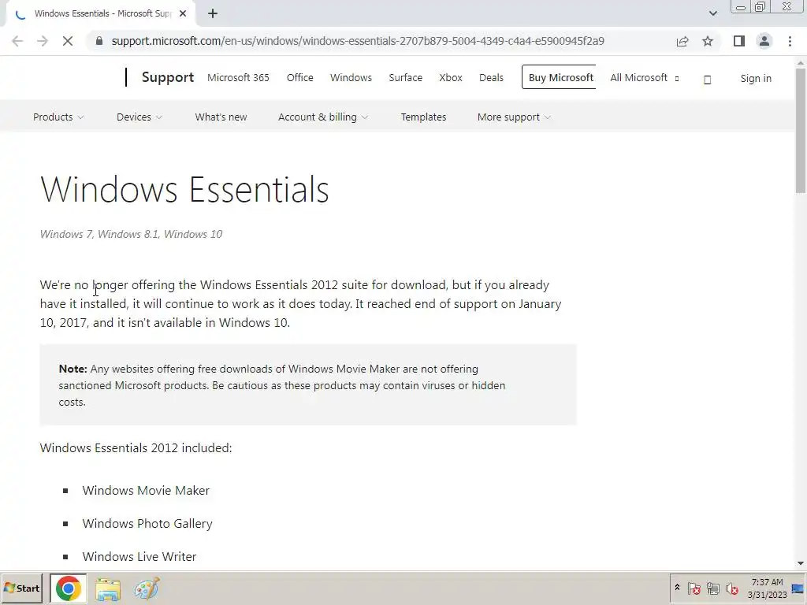
Task: Click the address bar URL
Action: pos(358,41)
